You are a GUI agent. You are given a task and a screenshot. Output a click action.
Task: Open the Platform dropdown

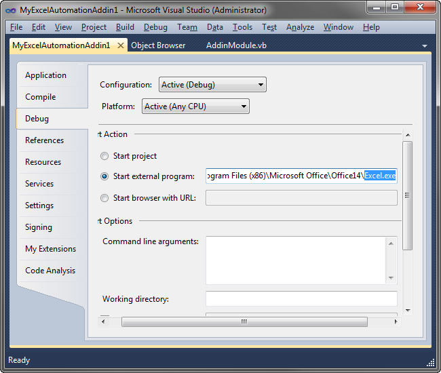click(x=196, y=106)
